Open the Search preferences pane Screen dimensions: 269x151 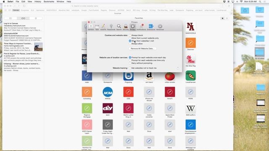pos(119,27)
